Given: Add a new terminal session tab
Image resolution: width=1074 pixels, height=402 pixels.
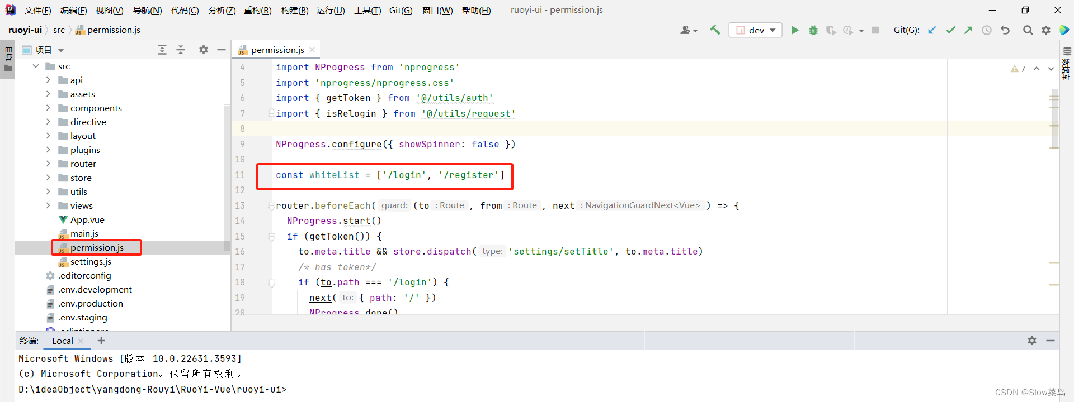Looking at the screenshot, I should (101, 341).
